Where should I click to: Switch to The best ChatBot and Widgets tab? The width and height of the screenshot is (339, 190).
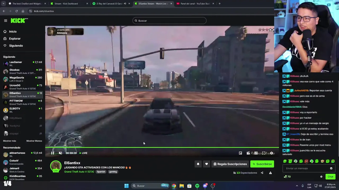pyautogui.click(x=26, y=4)
